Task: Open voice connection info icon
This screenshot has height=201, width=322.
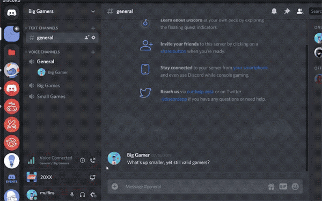Action: click(x=82, y=160)
